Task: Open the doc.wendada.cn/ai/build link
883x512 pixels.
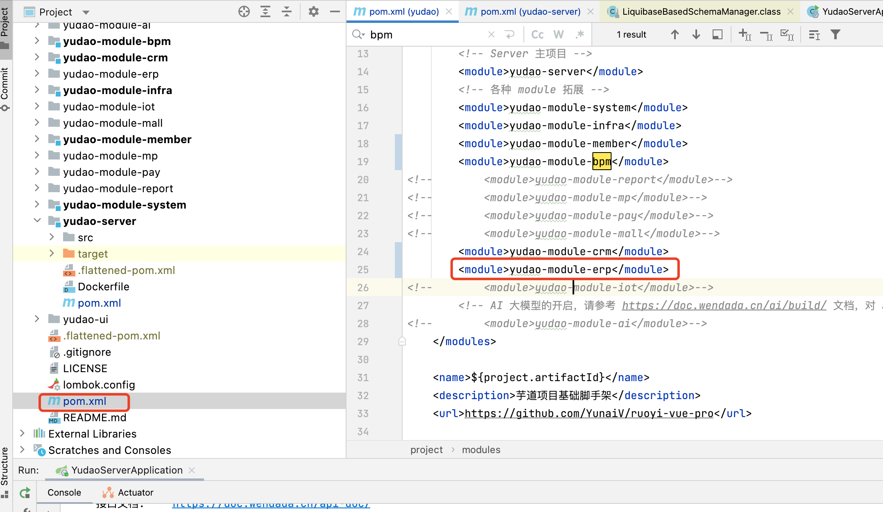Action: coord(724,305)
